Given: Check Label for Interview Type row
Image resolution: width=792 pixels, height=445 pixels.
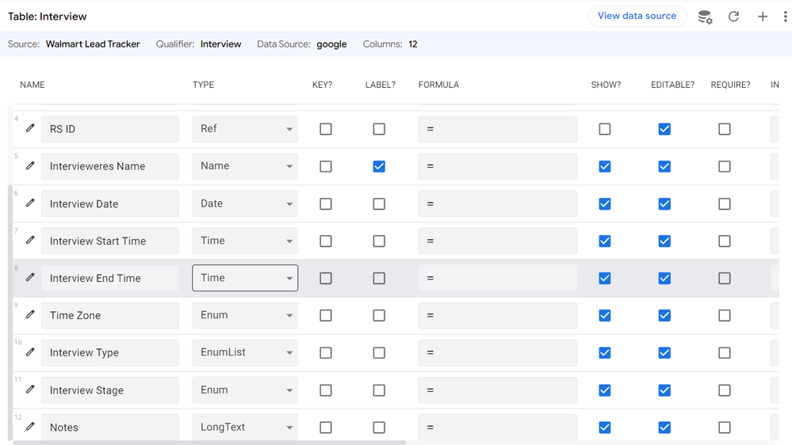Looking at the screenshot, I should 379,352.
